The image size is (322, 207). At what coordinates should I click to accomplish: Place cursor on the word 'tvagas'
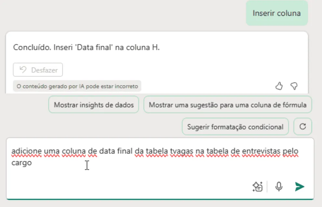182,151
